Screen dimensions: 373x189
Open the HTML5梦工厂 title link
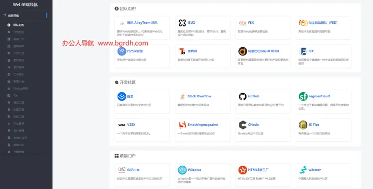tap(259, 170)
